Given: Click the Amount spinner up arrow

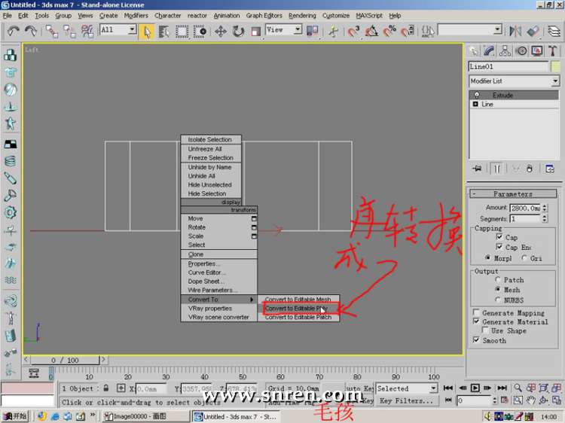Looking at the screenshot, I should point(545,206).
